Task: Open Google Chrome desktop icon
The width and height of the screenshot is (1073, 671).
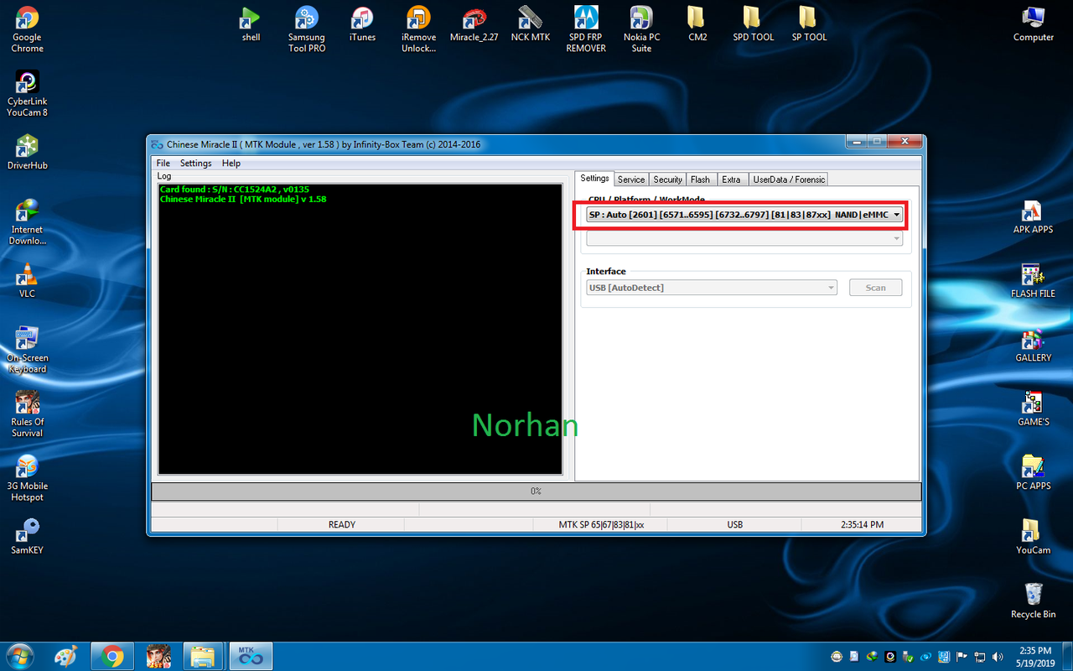Action: [27, 29]
